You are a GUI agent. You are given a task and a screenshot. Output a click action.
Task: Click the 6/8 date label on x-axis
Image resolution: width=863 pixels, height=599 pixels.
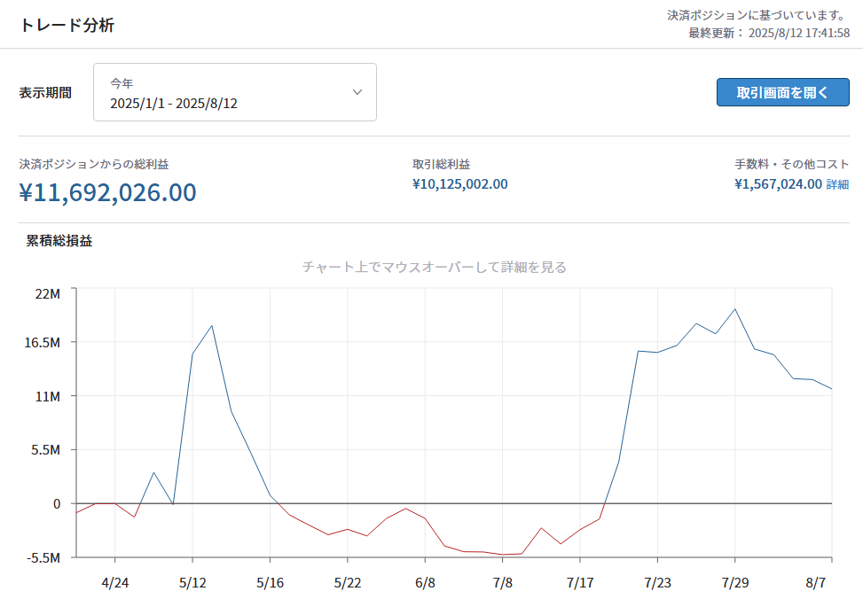tap(426, 582)
